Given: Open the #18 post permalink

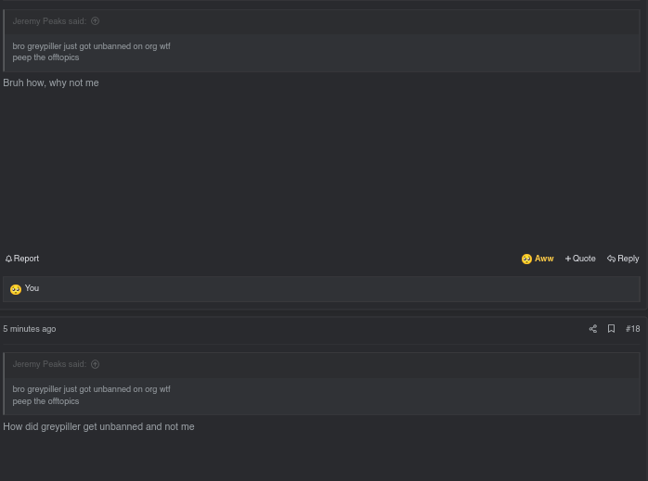Looking at the screenshot, I should (x=633, y=329).
